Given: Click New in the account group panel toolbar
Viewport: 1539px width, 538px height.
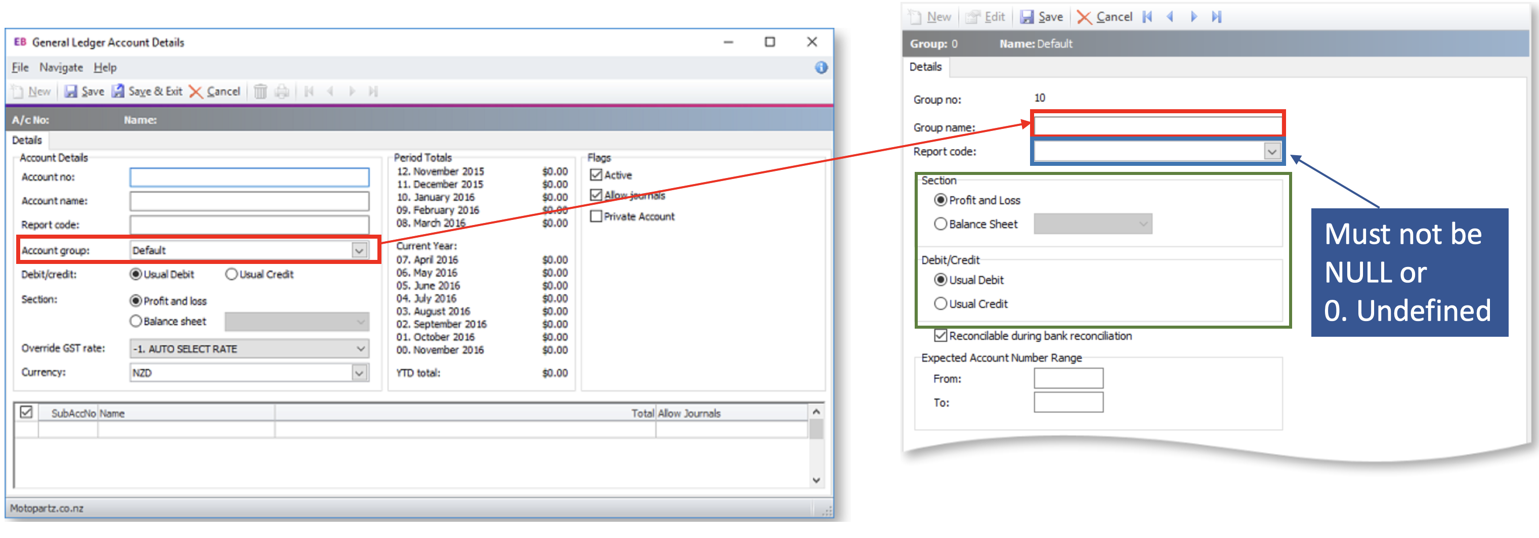Looking at the screenshot, I should pyautogui.click(x=929, y=17).
